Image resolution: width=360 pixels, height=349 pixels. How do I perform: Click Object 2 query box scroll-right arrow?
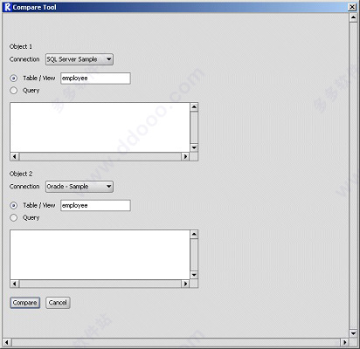pyautogui.click(x=185, y=284)
